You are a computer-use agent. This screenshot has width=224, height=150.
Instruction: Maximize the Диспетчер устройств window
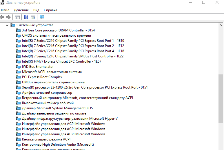204,3
